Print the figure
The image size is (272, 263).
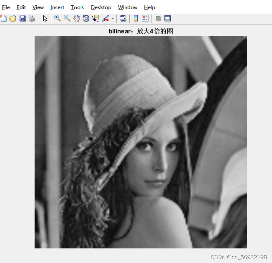pos(32,18)
